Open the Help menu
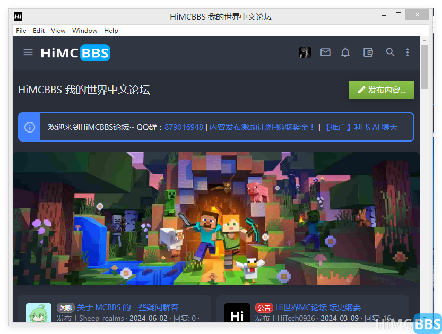The height and width of the screenshot is (334, 442). click(111, 30)
